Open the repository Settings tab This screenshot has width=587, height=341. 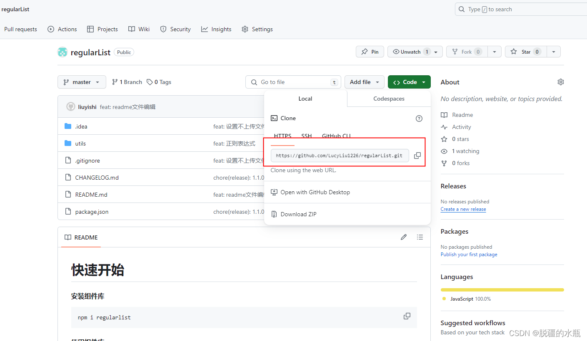(257, 29)
